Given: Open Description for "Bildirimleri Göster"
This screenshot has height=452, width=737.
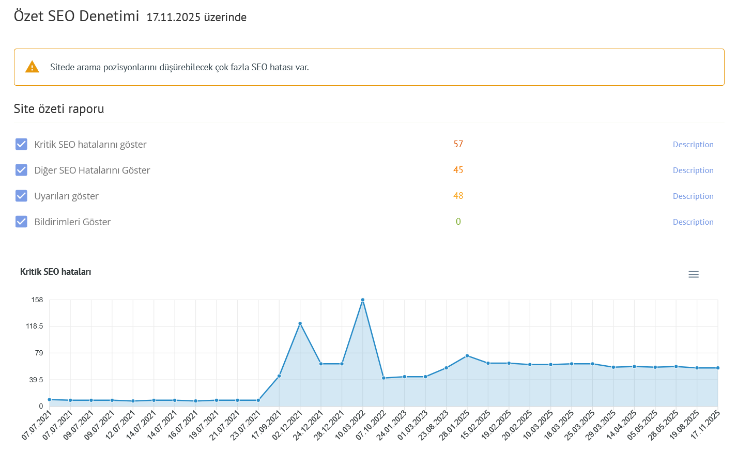Looking at the screenshot, I should tap(693, 222).
